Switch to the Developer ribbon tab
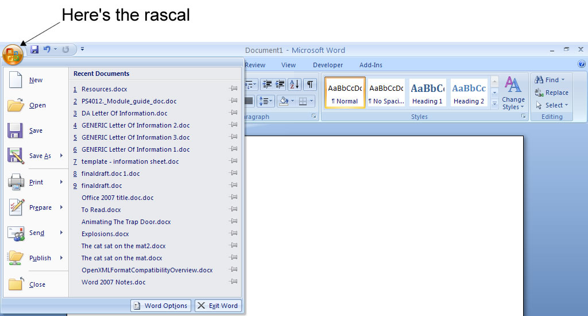 (x=328, y=65)
